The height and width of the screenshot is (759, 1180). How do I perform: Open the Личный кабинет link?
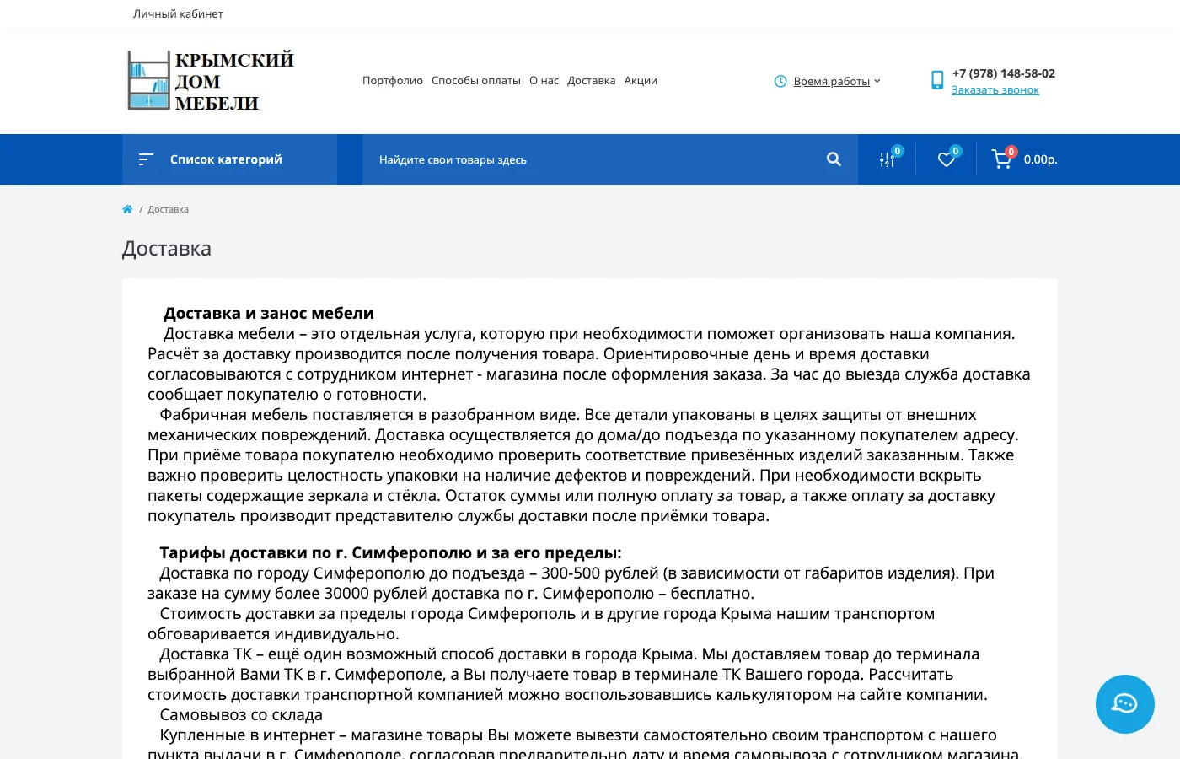[178, 13]
